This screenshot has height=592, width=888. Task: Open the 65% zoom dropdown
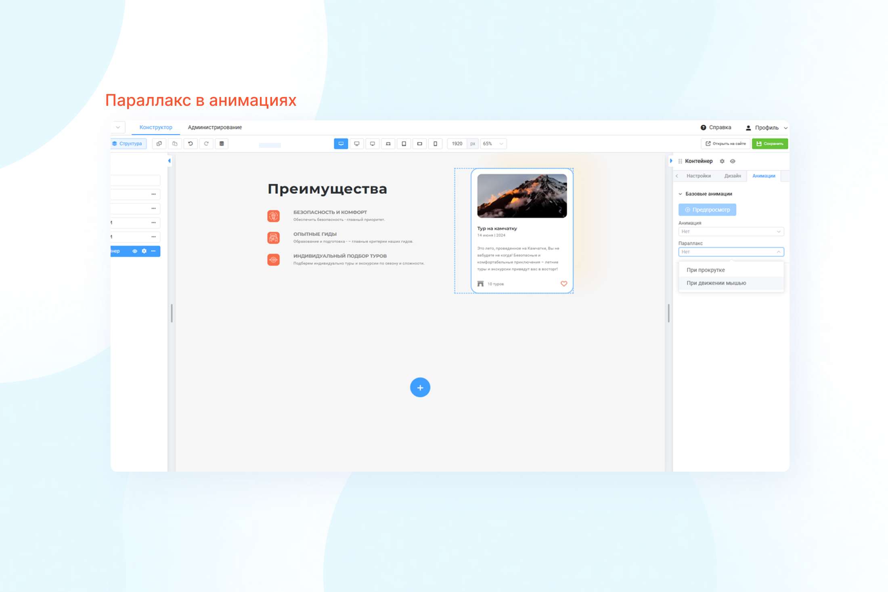coord(493,144)
